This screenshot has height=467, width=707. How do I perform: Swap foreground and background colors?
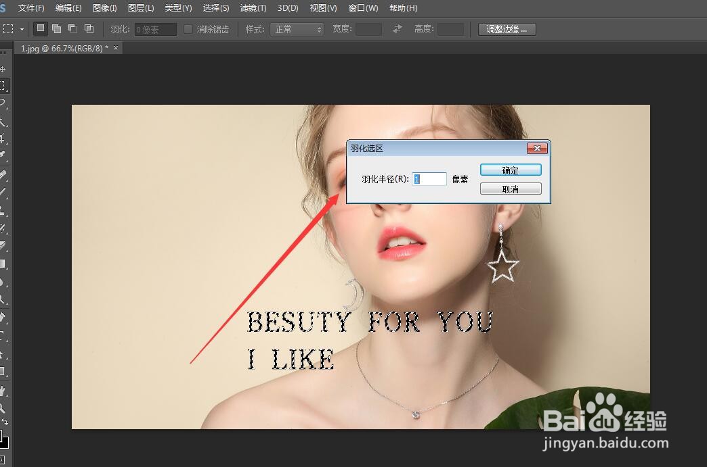click(x=5, y=422)
